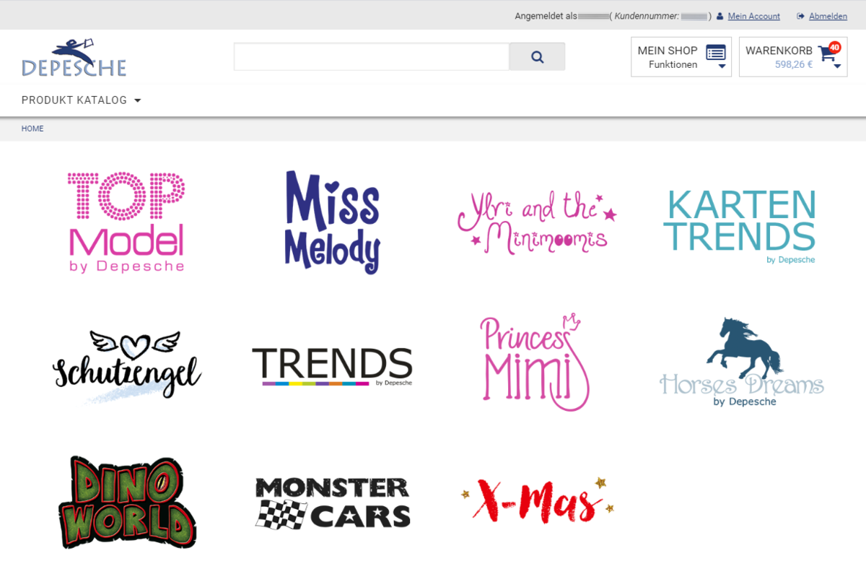Click the user icon beside Mein Account
Image resolution: width=866 pixels, height=569 pixels.
720,16
